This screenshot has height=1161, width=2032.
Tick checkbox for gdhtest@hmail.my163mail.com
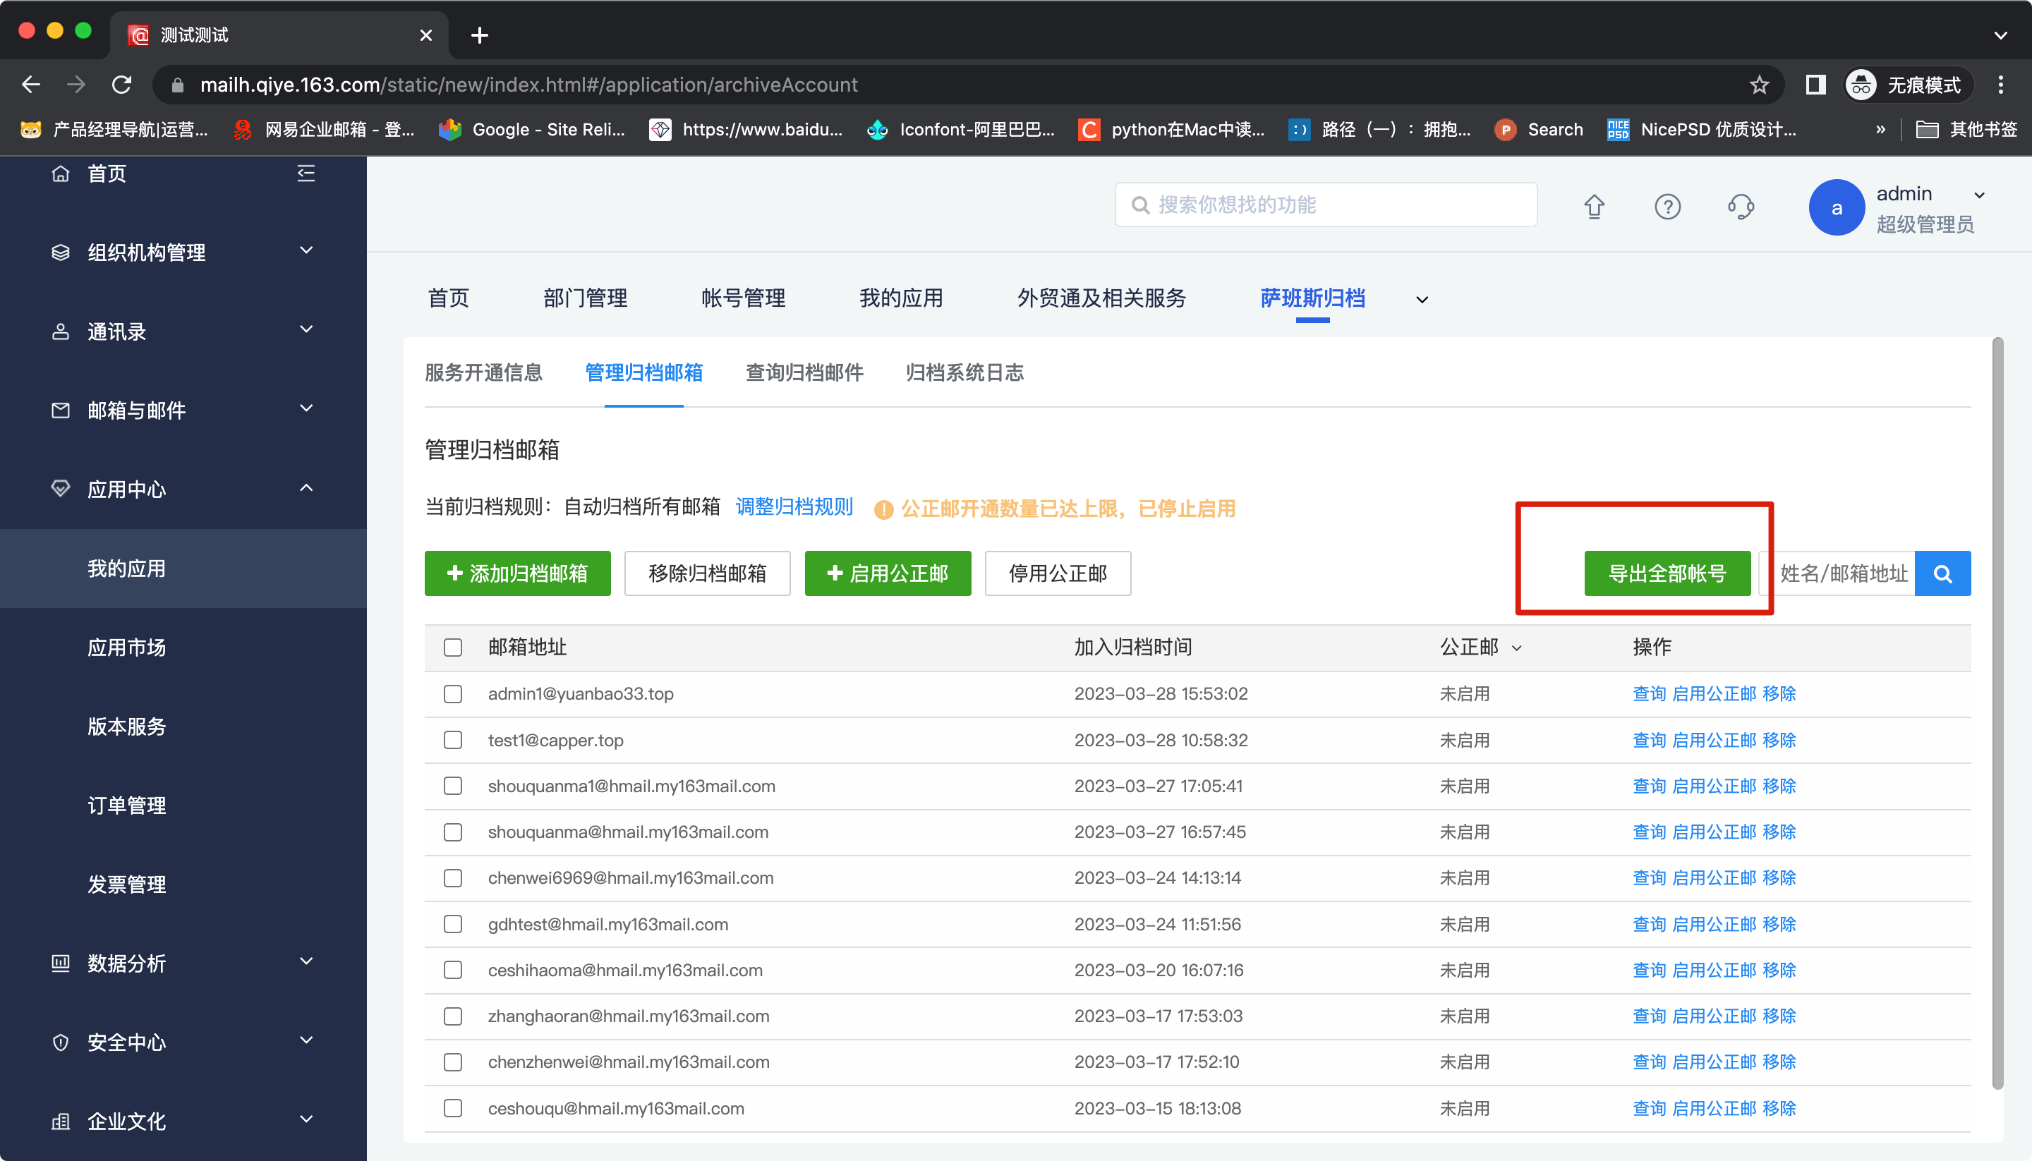tap(453, 923)
